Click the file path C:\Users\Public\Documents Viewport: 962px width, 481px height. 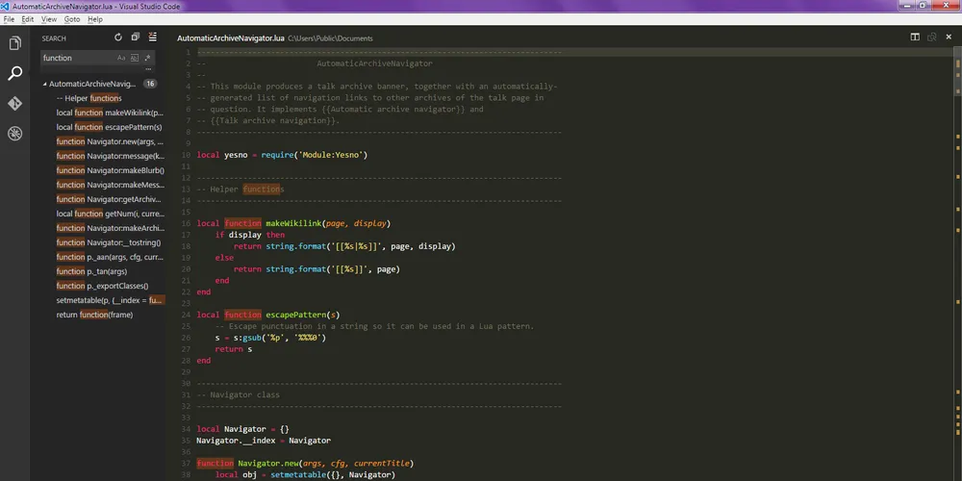click(330, 38)
